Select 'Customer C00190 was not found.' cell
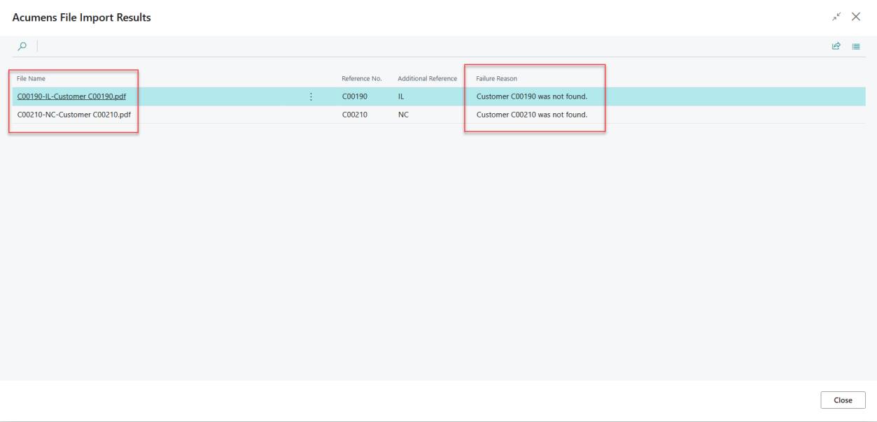 click(x=531, y=97)
